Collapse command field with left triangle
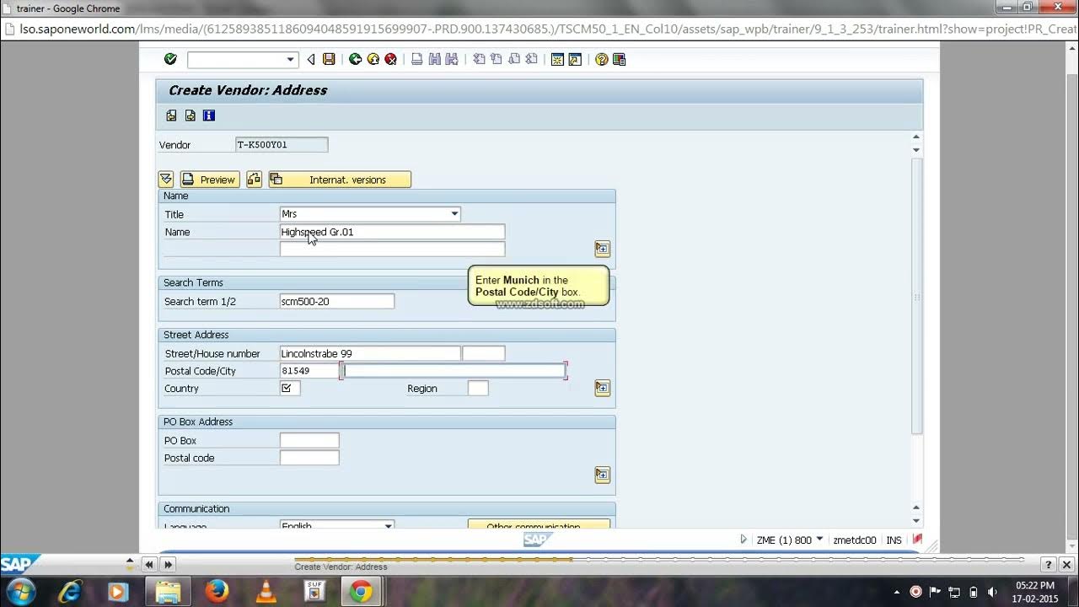The image size is (1079, 607). [311, 59]
